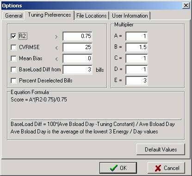The height and width of the screenshot is (176, 192).
Task: Click the multiplier D input field
Action: (x=136, y=69)
